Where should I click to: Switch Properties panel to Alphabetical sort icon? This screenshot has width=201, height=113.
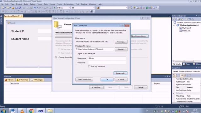click(x=177, y=75)
